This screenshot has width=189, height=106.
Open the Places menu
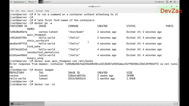pyautogui.click(x=32, y=2)
